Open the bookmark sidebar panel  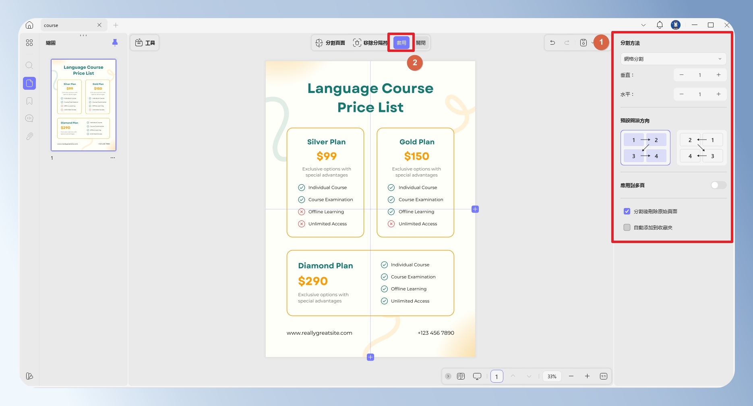pos(29,101)
